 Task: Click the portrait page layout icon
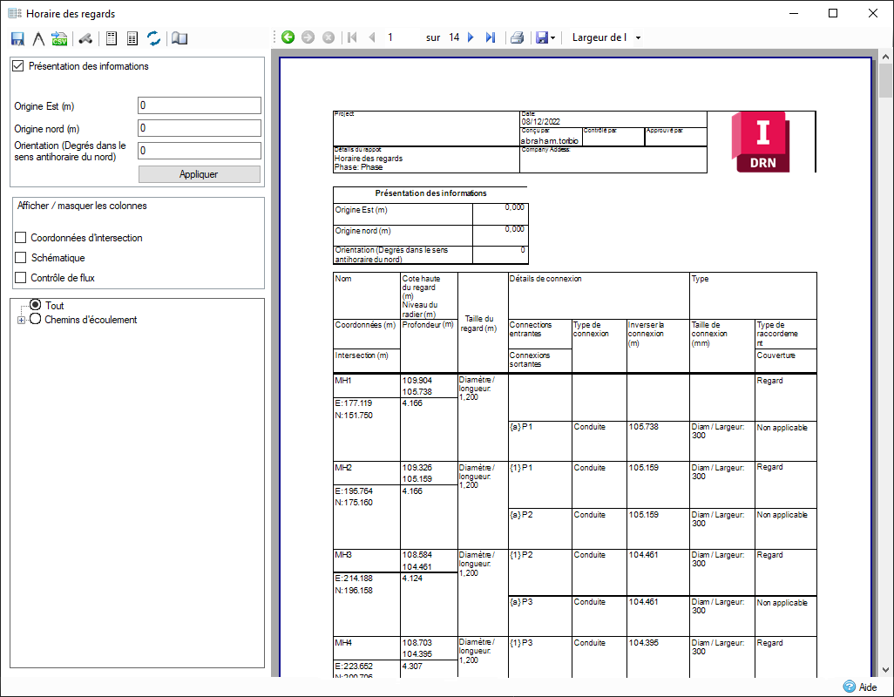[x=112, y=38]
